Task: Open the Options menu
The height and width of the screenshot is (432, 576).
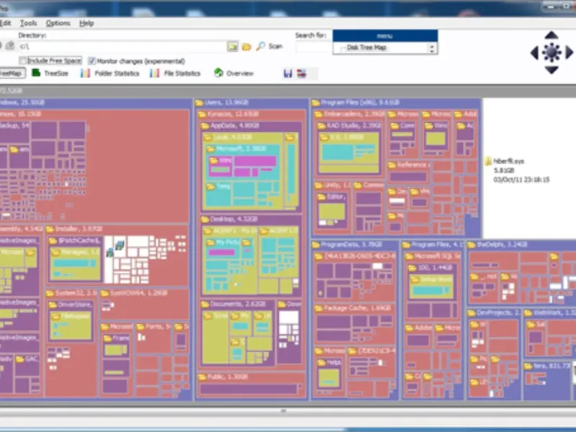Action: pos(58,23)
